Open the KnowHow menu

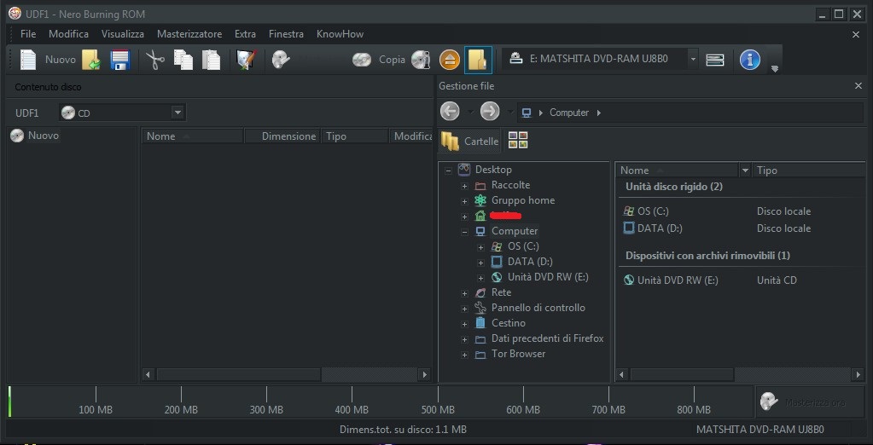click(x=340, y=34)
